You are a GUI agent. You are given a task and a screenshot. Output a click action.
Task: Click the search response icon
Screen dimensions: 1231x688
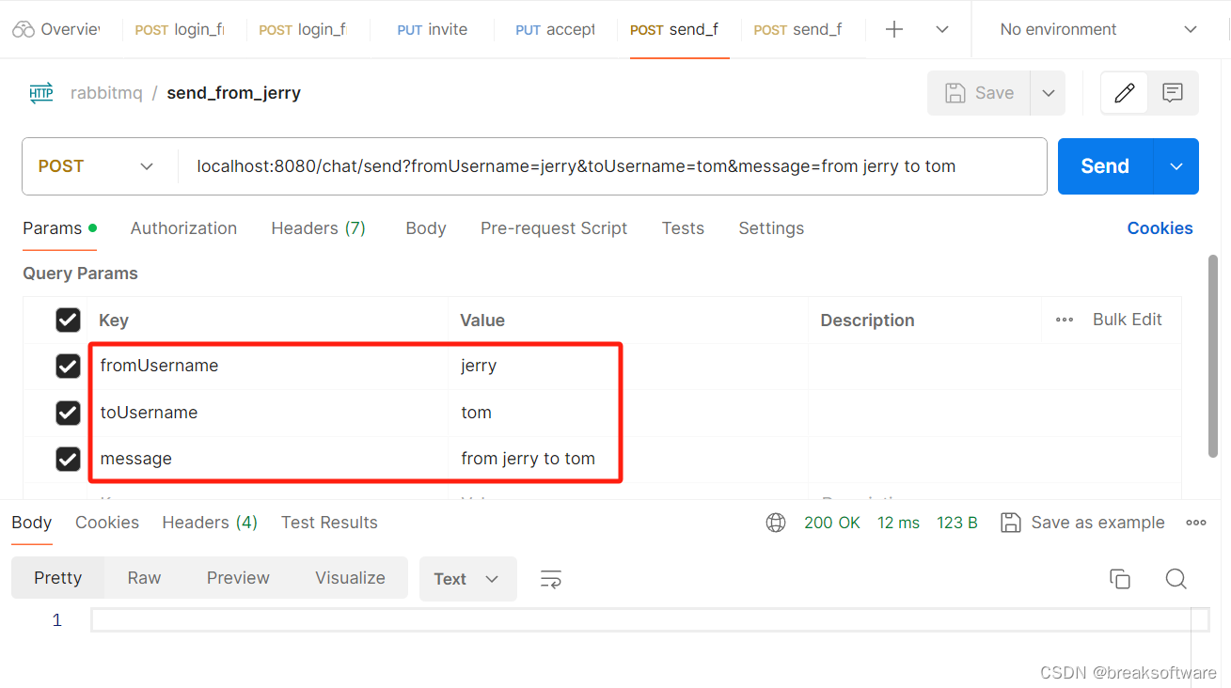tap(1176, 579)
